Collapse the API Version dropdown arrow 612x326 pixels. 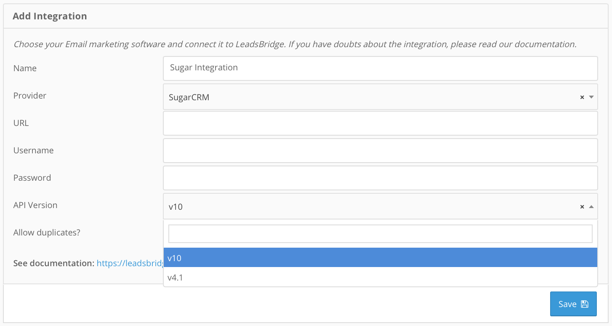point(591,207)
